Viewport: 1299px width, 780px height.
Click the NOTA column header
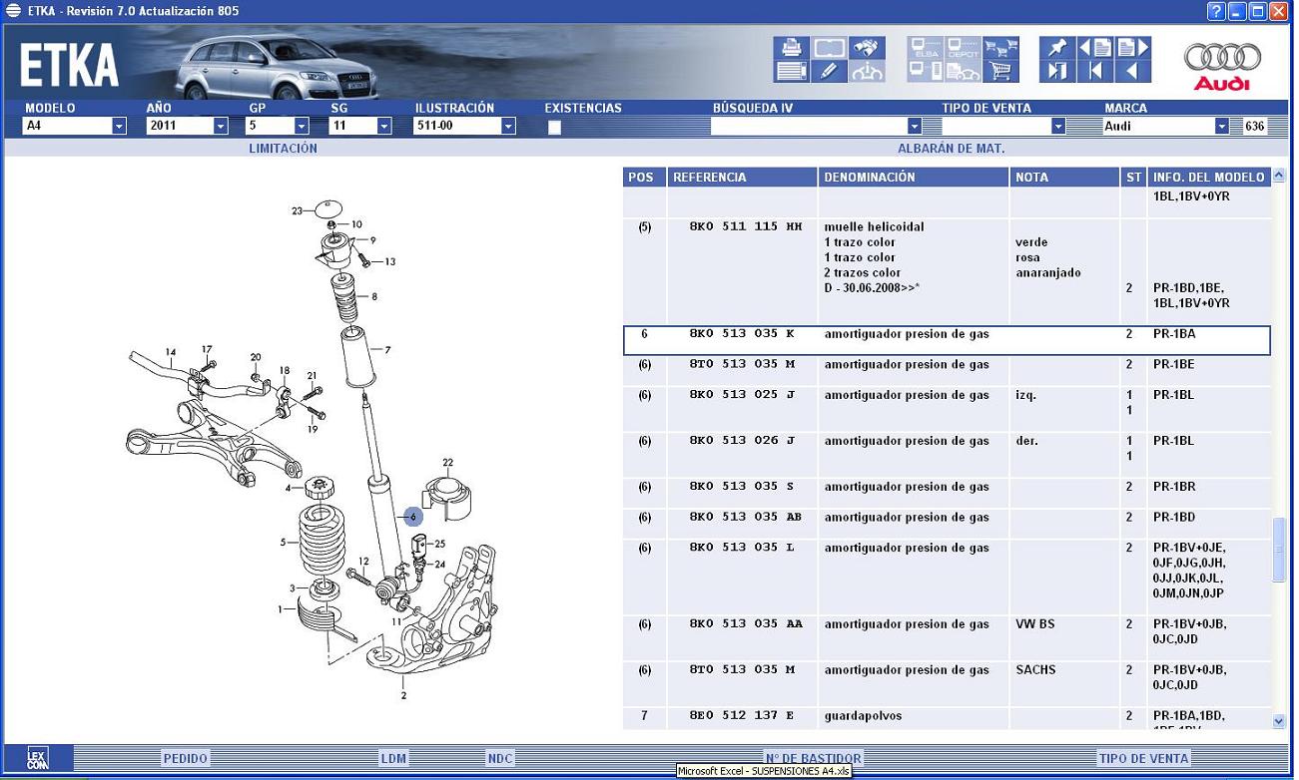pyautogui.click(x=1064, y=177)
